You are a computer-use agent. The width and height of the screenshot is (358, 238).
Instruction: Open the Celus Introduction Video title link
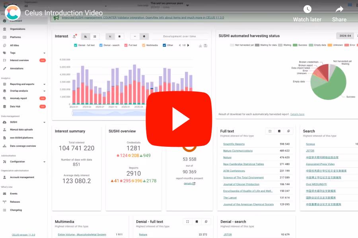click(64, 13)
